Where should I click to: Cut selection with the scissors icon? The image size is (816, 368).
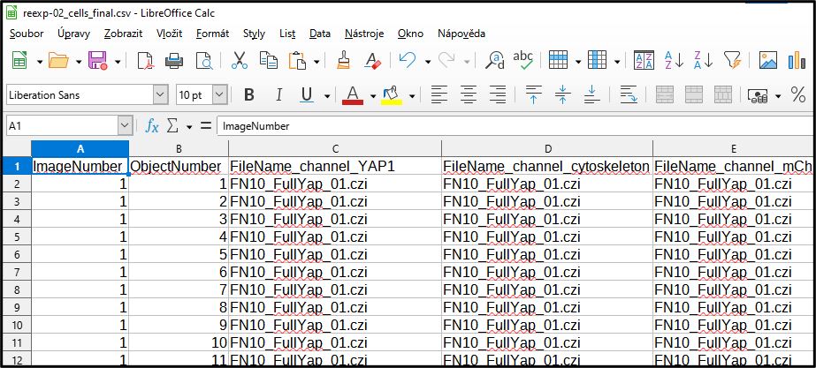[x=239, y=61]
